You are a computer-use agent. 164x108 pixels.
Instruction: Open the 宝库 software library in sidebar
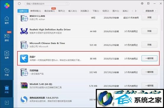(7, 55)
